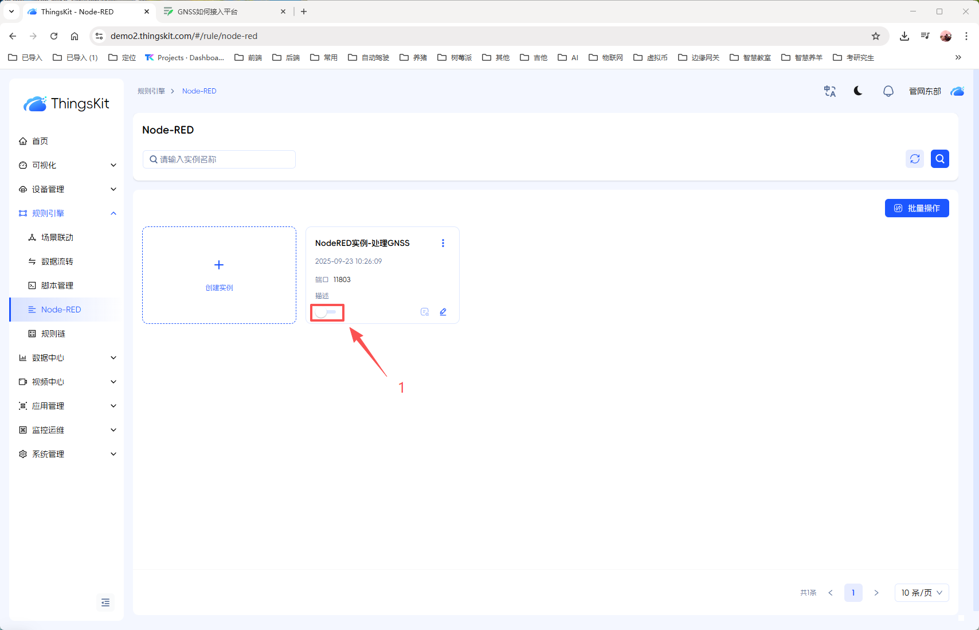
Task: Select 场景联动 in sidebar
Action: point(57,237)
